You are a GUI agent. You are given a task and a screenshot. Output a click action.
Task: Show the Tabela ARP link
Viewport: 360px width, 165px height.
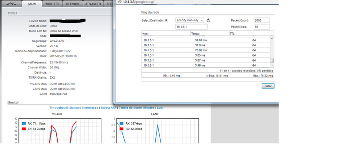pos(109,107)
